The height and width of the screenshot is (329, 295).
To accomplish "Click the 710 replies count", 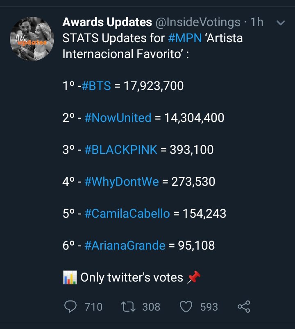I will (x=93, y=306).
